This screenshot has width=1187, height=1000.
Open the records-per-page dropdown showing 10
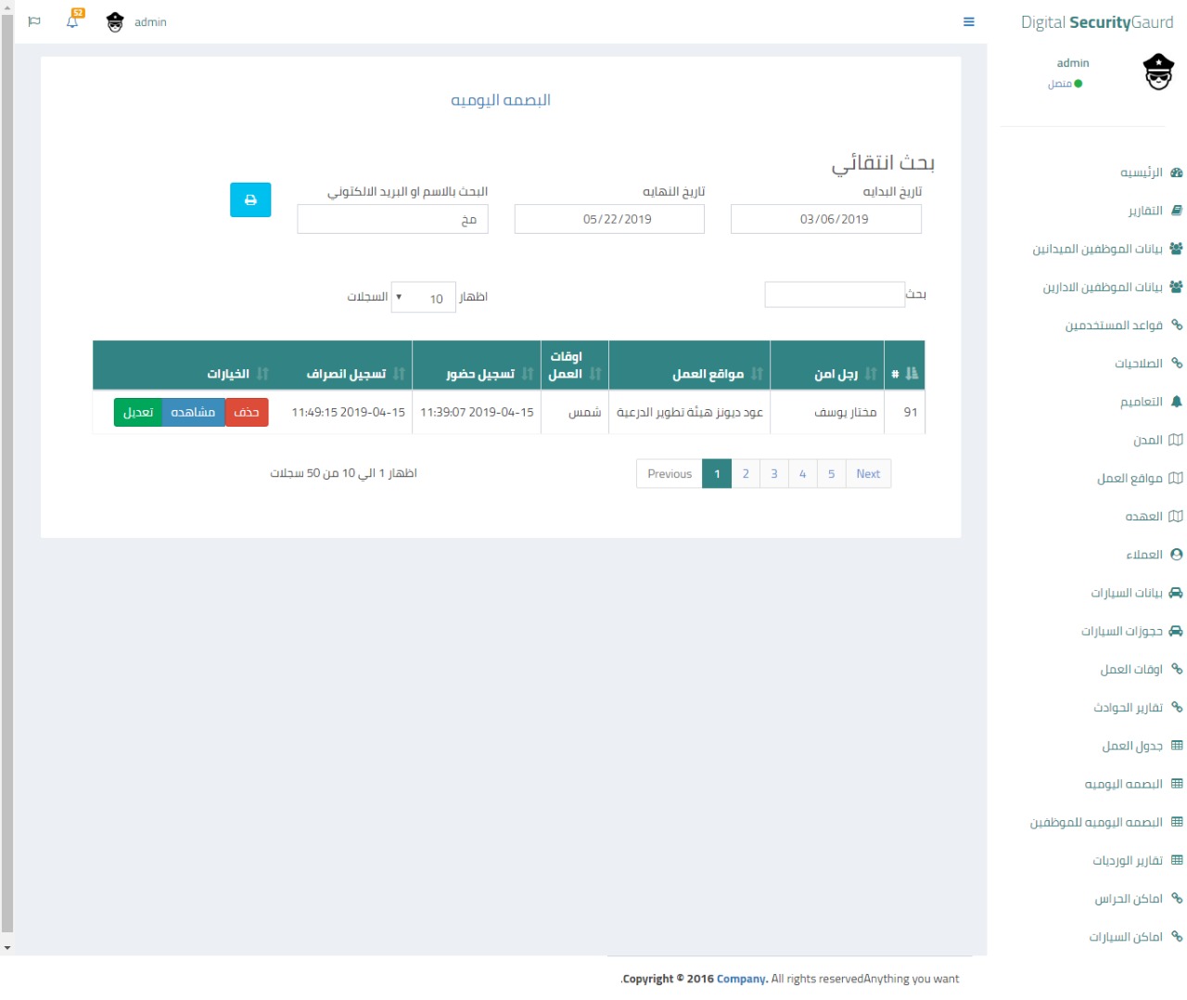424,298
